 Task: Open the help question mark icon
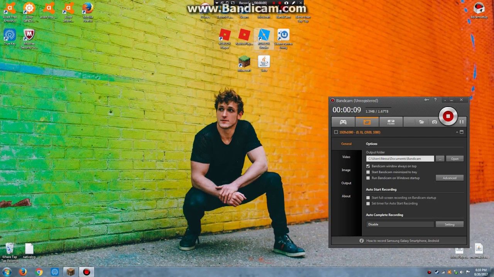click(x=435, y=100)
